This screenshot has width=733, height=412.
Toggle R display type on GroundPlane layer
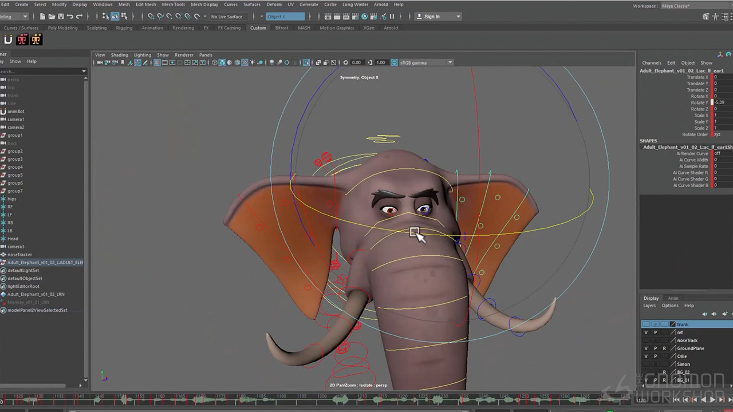tap(664, 348)
